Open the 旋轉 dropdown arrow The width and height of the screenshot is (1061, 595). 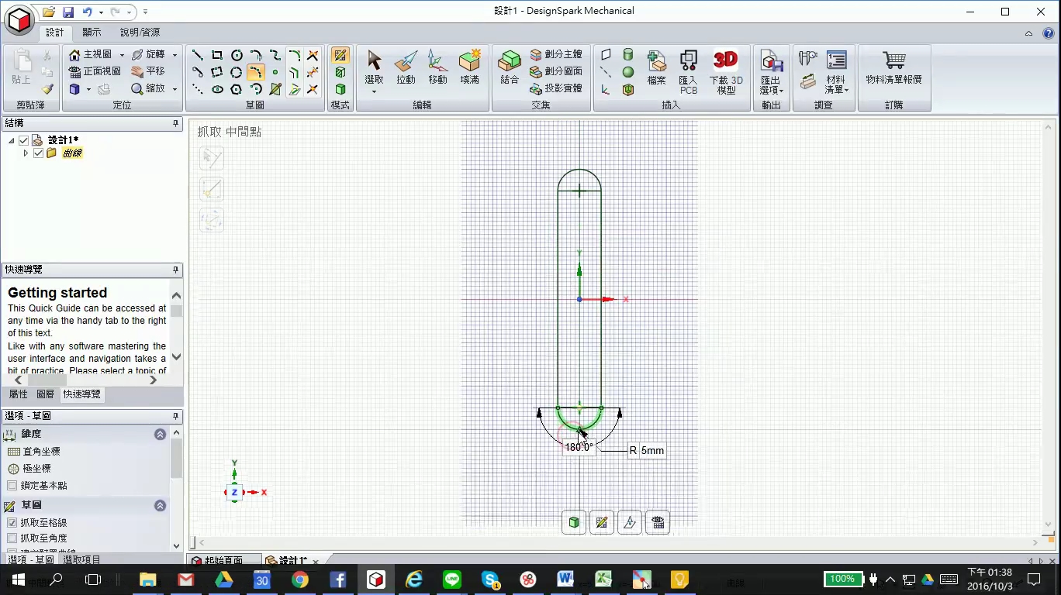(175, 55)
